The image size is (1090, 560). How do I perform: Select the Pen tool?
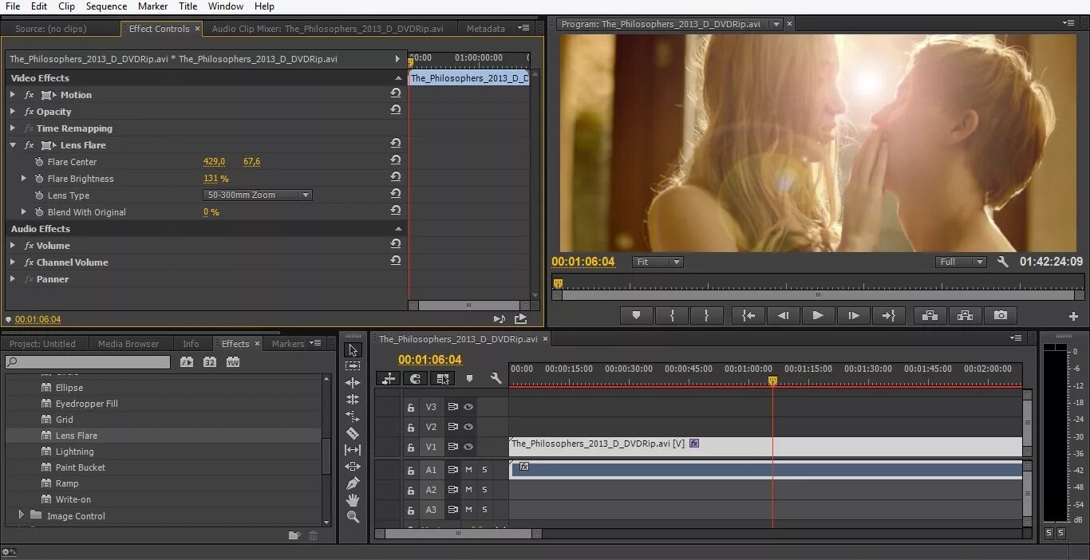[353, 483]
